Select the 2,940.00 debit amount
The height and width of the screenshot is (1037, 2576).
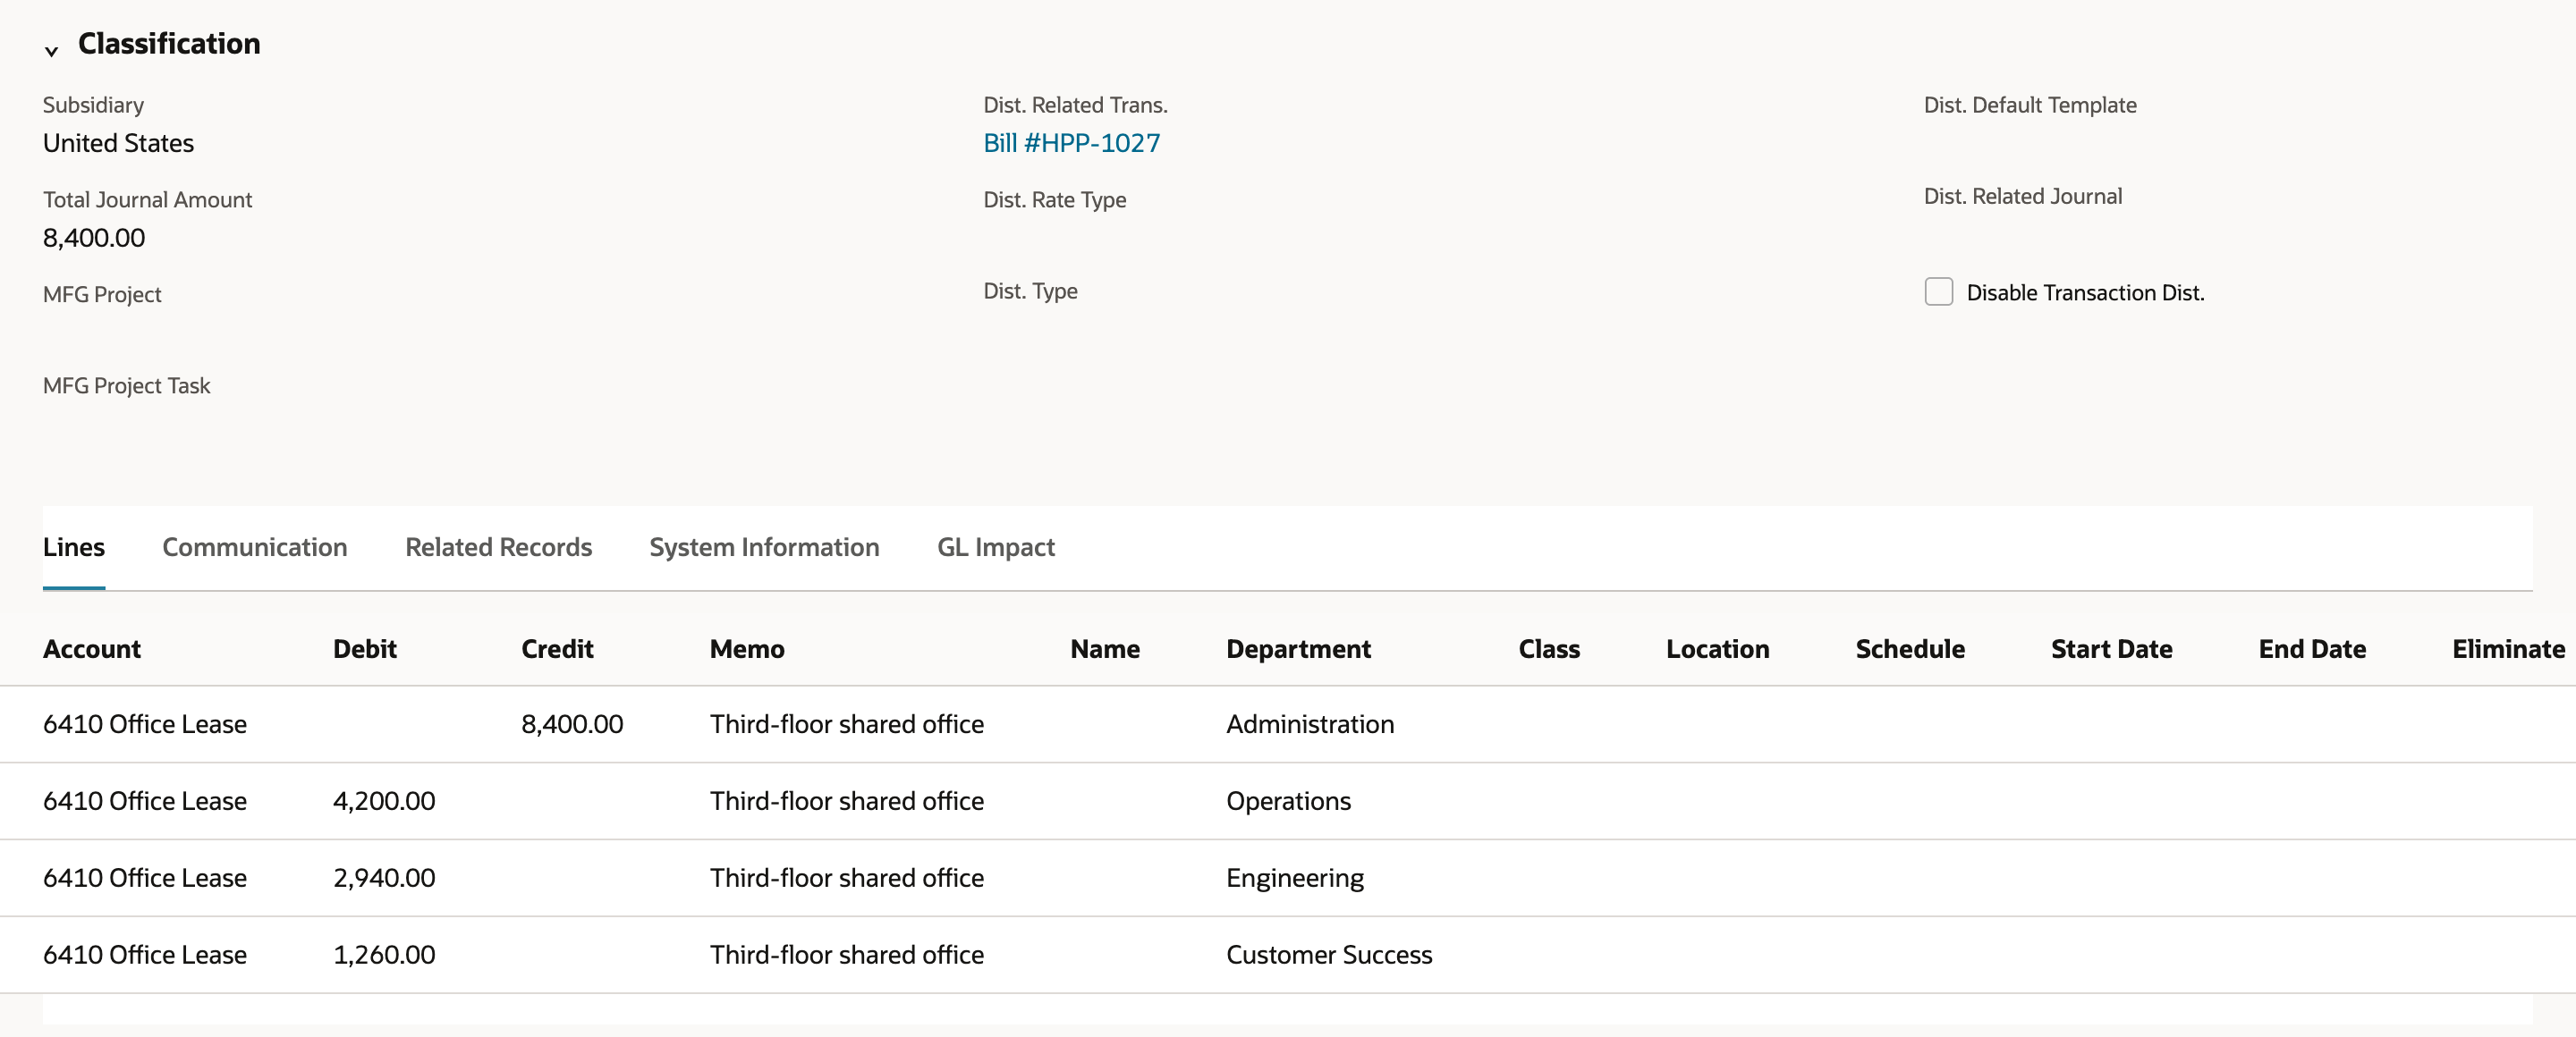tap(384, 877)
